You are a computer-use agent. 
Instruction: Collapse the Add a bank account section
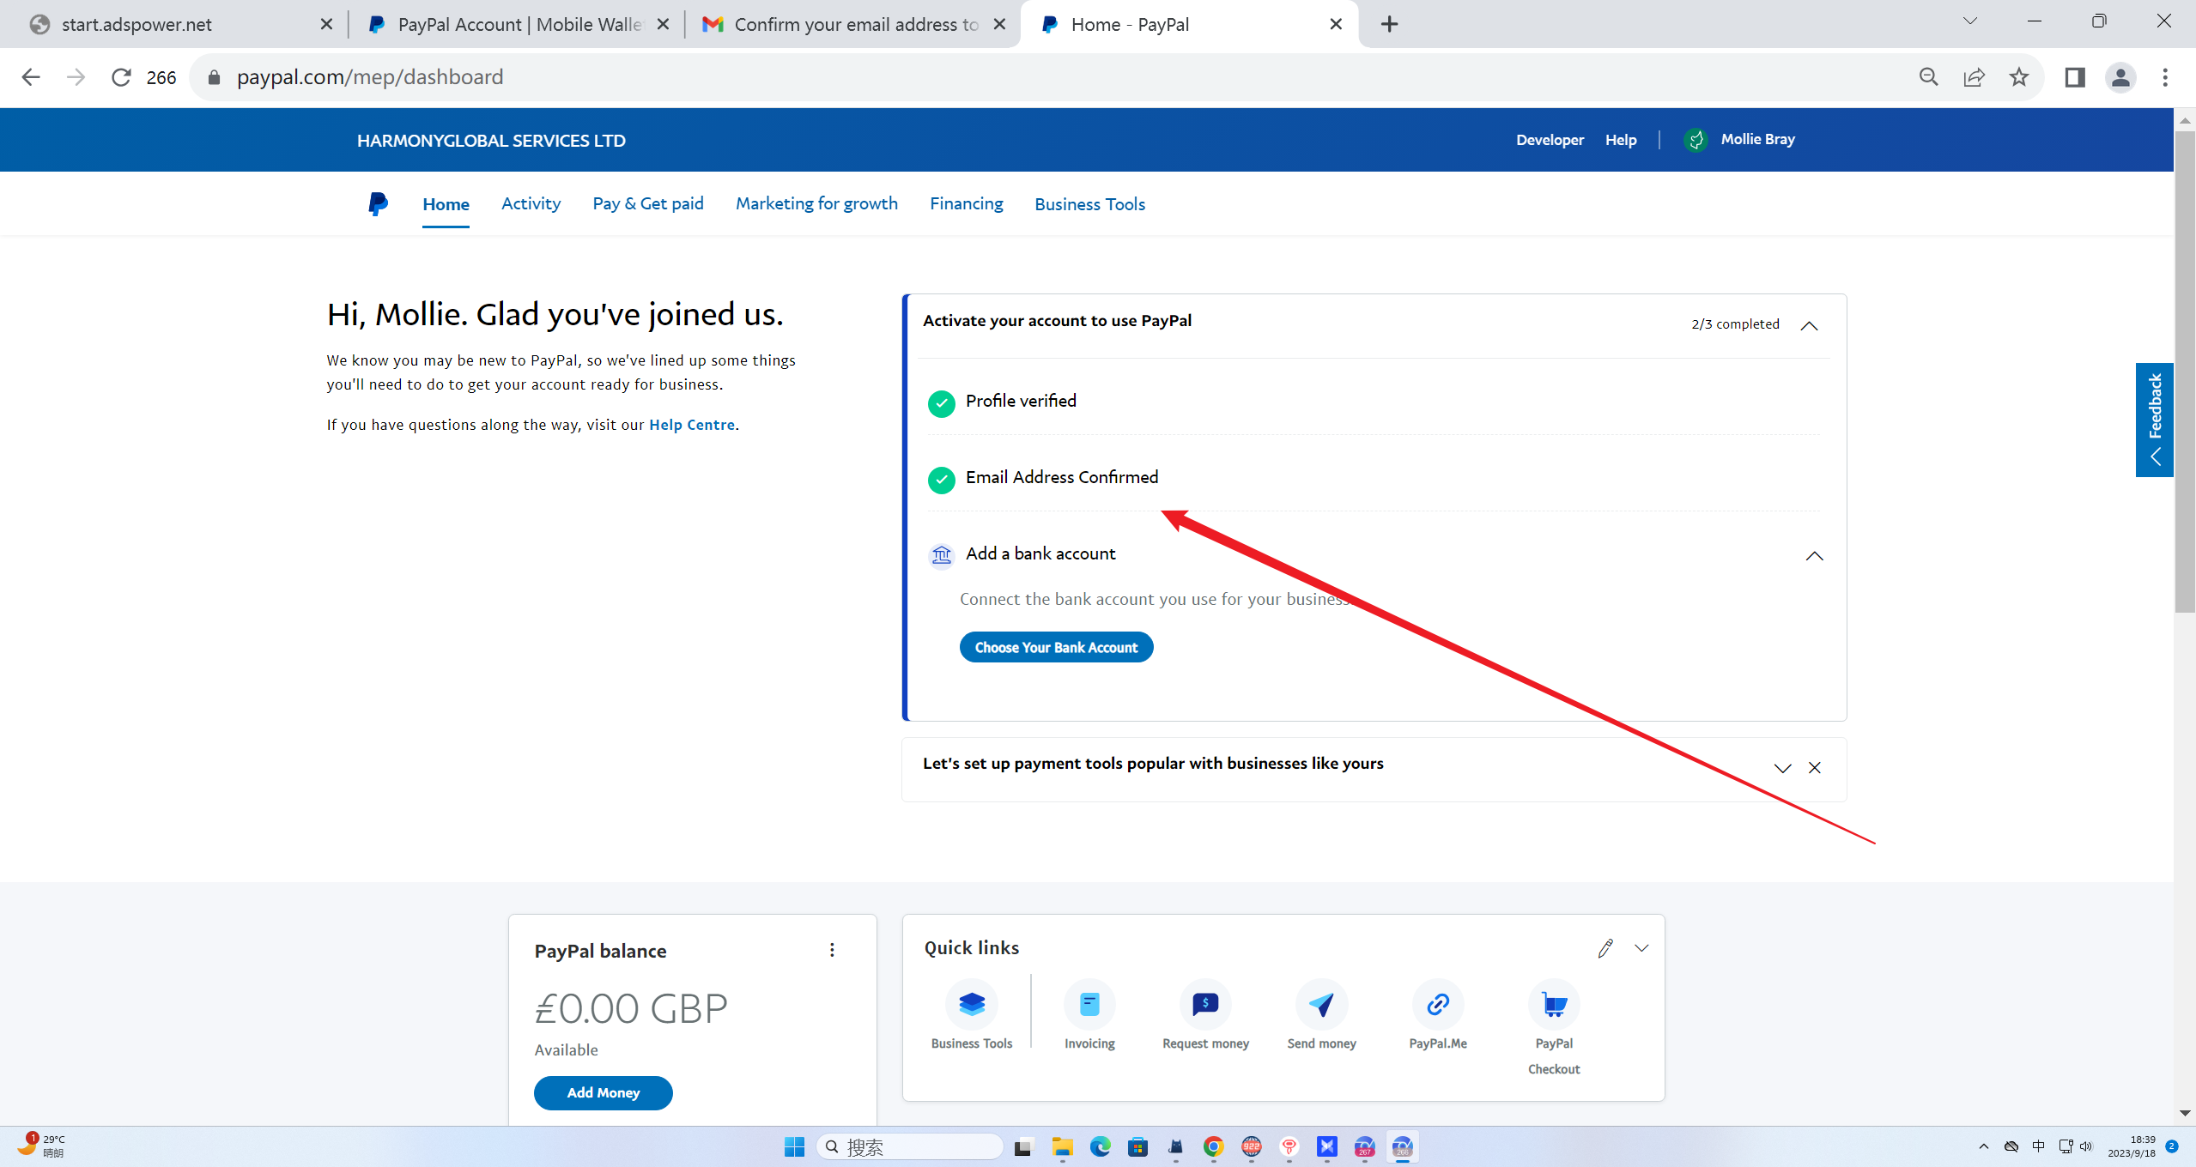click(1814, 556)
